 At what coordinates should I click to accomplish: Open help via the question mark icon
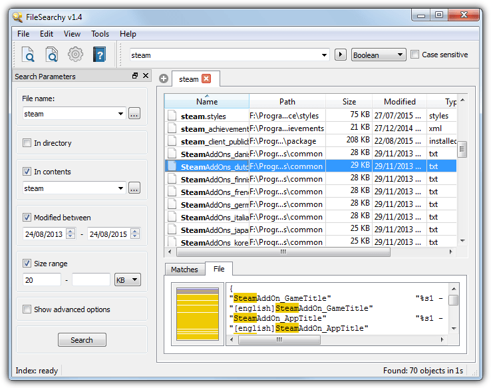pyautogui.click(x=99, y=54)
